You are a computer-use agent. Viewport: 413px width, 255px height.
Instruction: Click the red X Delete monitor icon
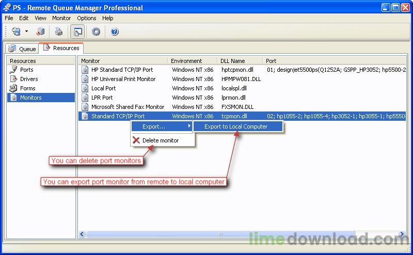pos(136,140)
